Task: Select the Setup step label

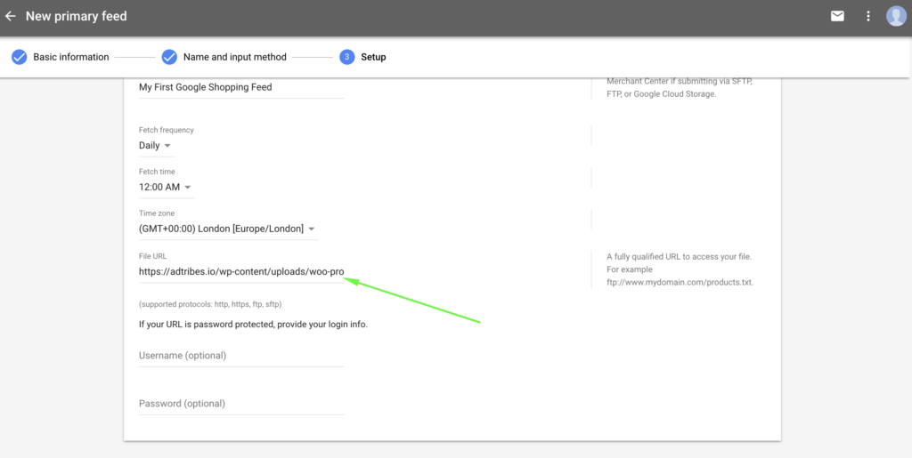Action: pos(373,57)
